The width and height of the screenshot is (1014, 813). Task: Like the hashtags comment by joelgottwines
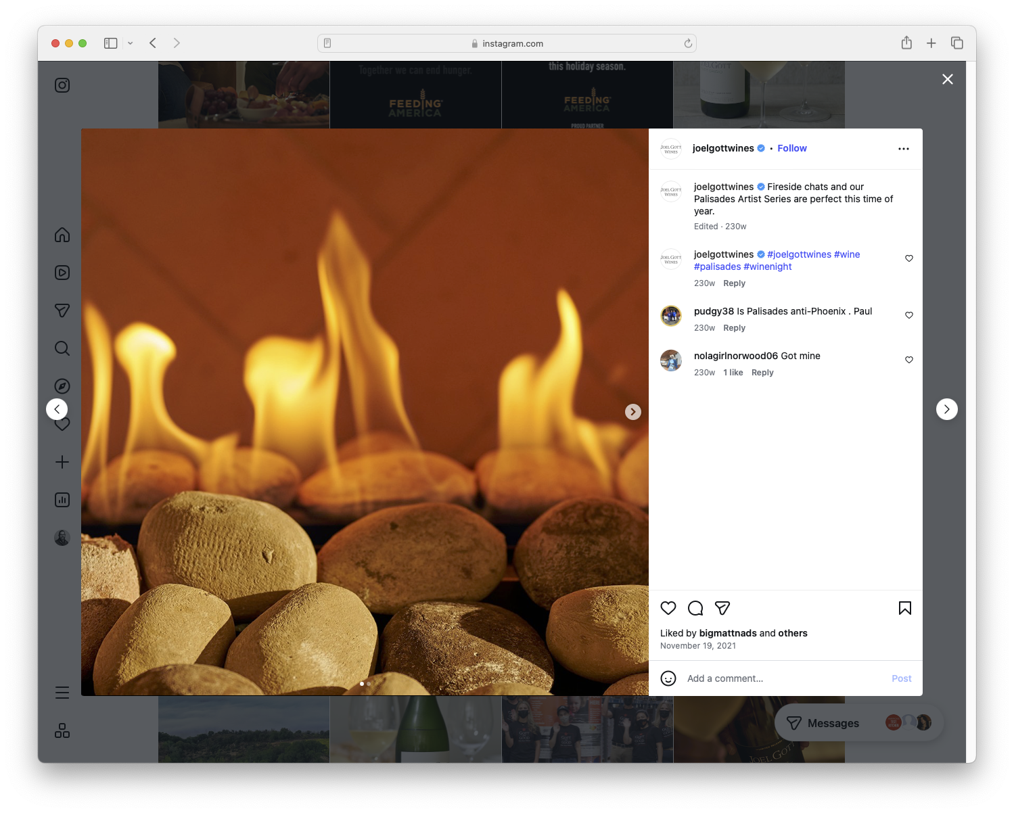[909, 258]
